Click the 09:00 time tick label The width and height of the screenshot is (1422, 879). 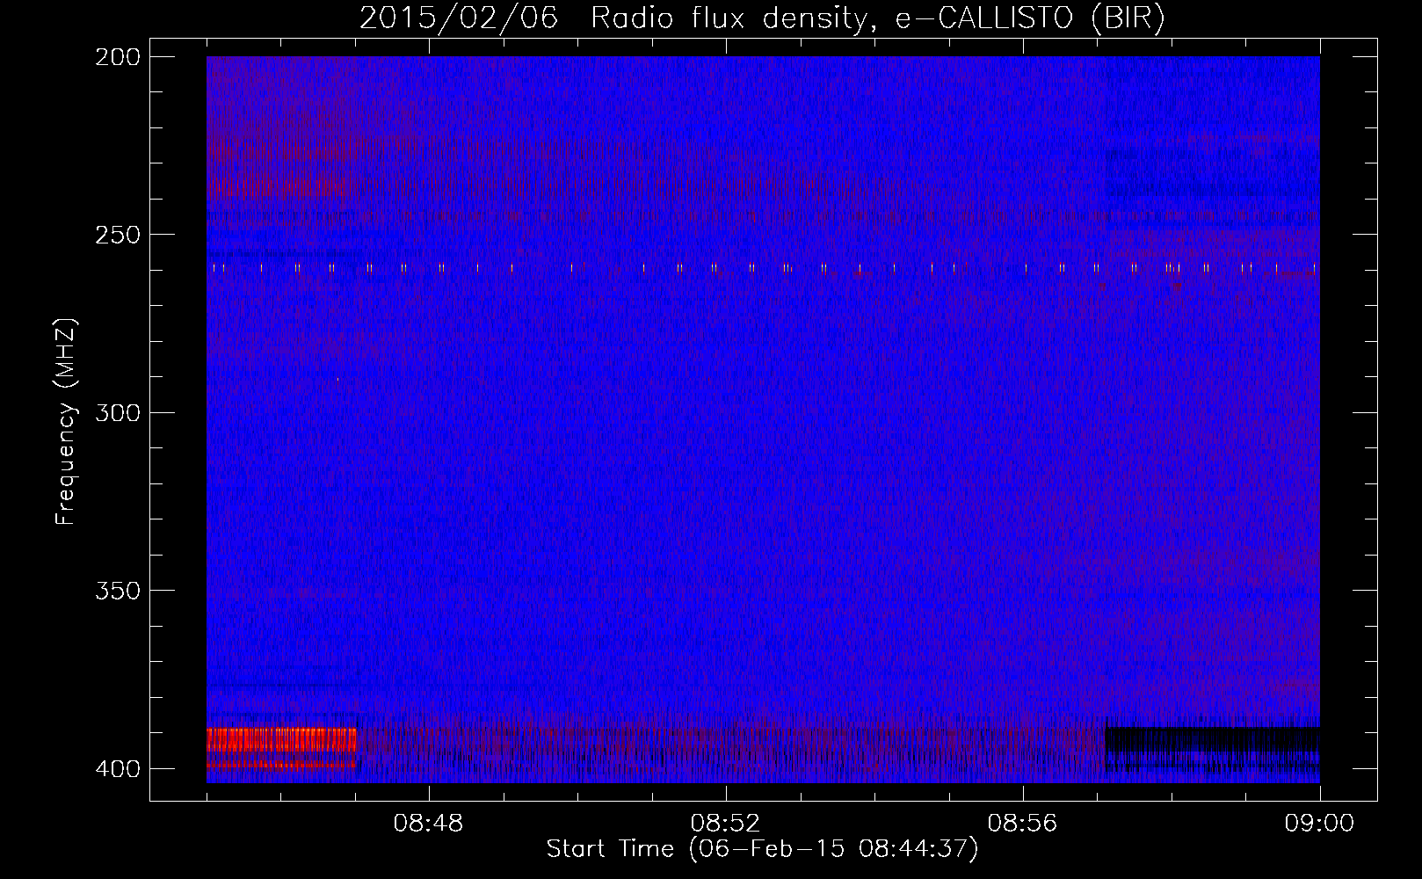[x=1319, y=824]
